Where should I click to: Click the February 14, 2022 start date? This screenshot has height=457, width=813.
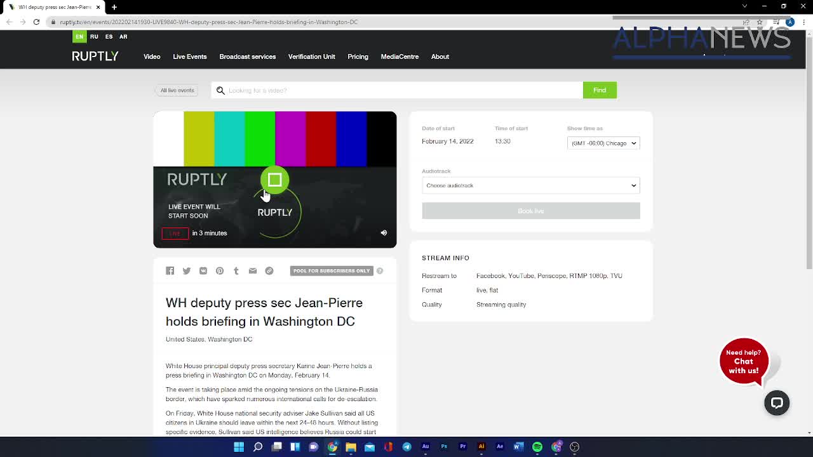[448, 141]
